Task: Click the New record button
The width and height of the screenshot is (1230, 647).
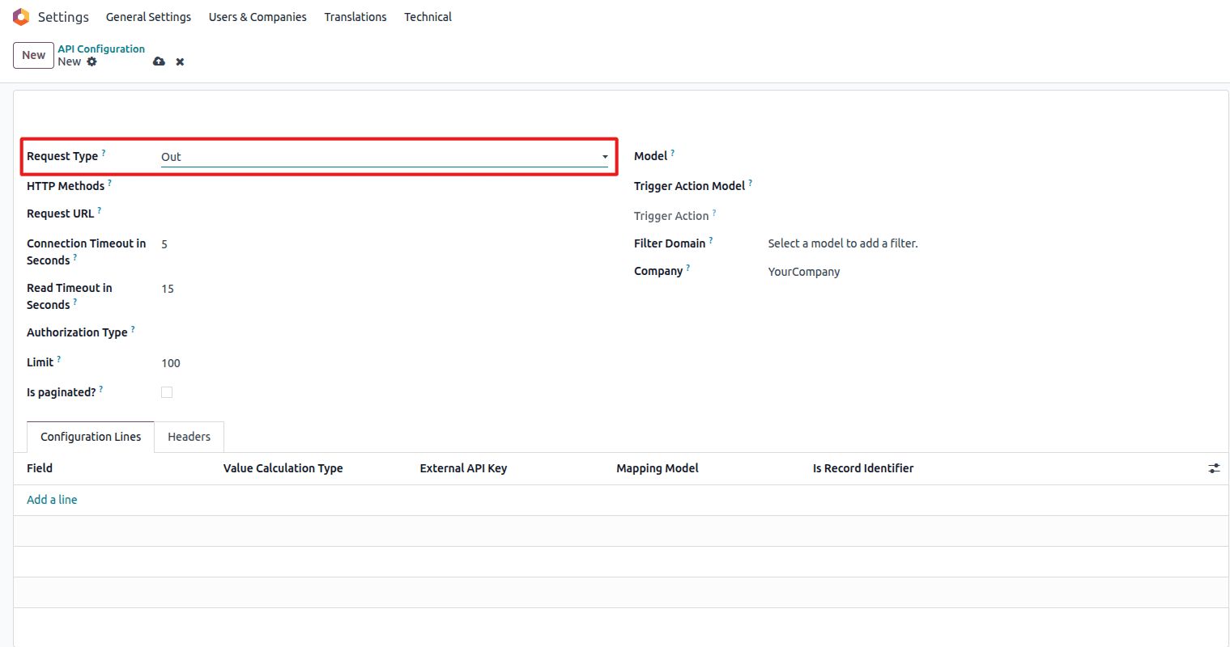Action: point(33,55)
